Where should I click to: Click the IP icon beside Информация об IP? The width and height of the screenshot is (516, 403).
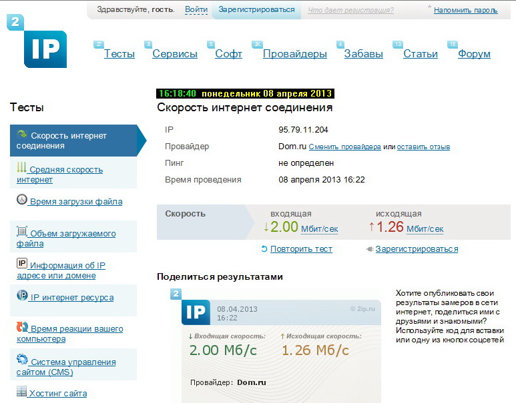(22, 264)
